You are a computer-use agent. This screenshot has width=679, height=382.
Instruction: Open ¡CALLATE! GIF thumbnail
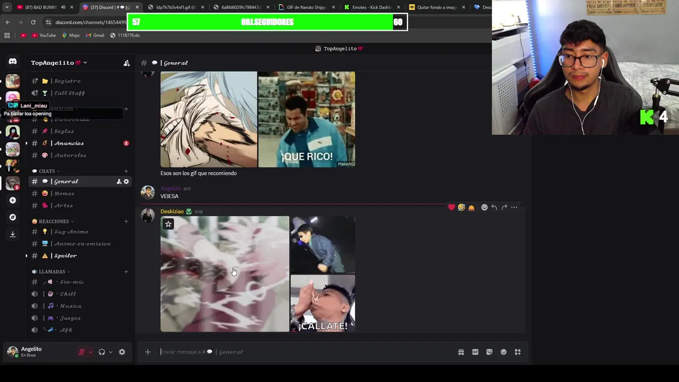(323, 303)
